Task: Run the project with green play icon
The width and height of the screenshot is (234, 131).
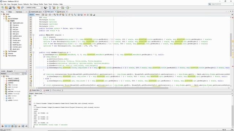Action: 58,8
